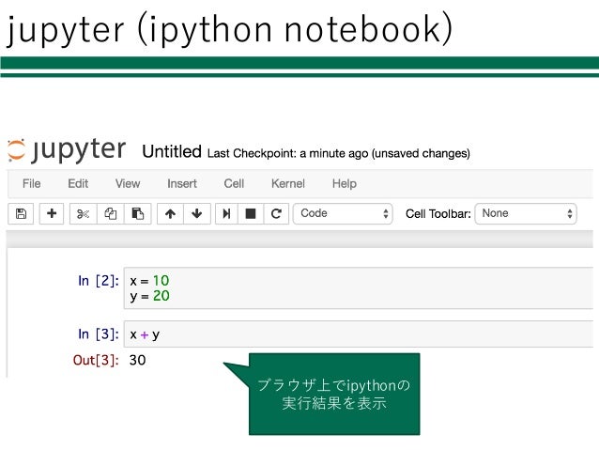Open the Edit menu
Image resolution: width=599 pixels, height=450 pixels.
pos(78,183)
